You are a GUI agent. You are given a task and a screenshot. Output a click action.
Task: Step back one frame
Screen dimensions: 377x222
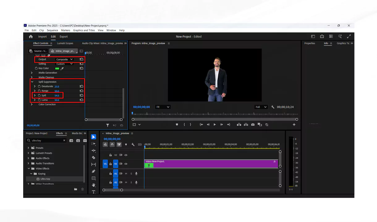tap(208, 125)
